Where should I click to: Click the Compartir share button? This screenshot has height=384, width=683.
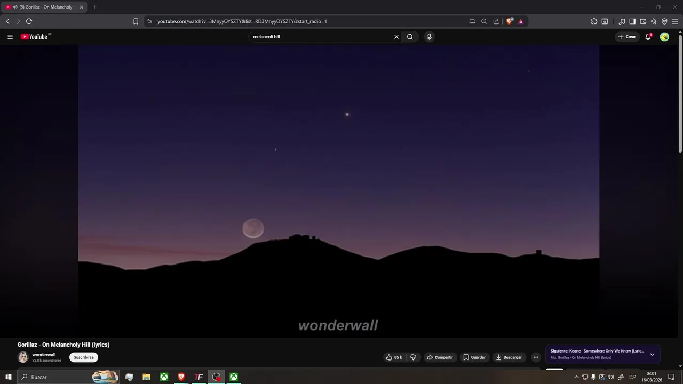pyautogui.click(x=440, y=357)
